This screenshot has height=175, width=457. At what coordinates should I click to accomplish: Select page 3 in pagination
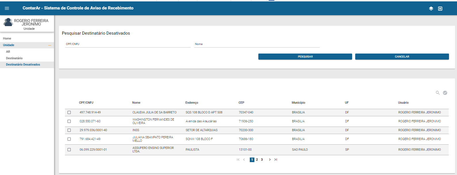(x=262, y=160)
